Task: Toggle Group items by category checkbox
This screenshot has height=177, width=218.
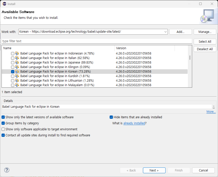Action: tap(3, 123)
